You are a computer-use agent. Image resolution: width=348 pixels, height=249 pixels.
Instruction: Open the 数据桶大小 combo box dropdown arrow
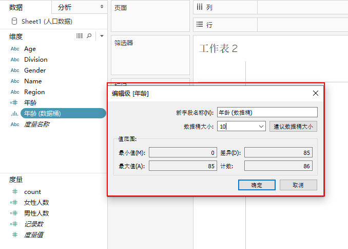261,127
